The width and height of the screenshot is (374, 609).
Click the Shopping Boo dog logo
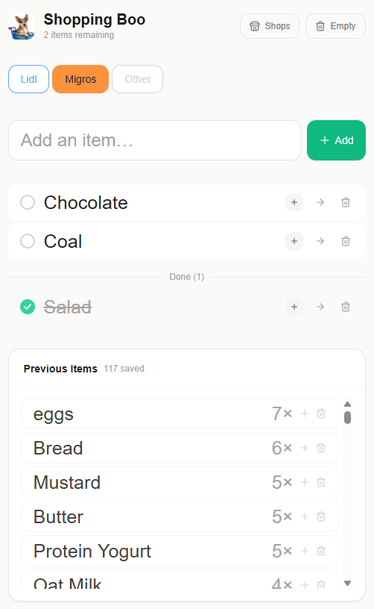[22, 26]
